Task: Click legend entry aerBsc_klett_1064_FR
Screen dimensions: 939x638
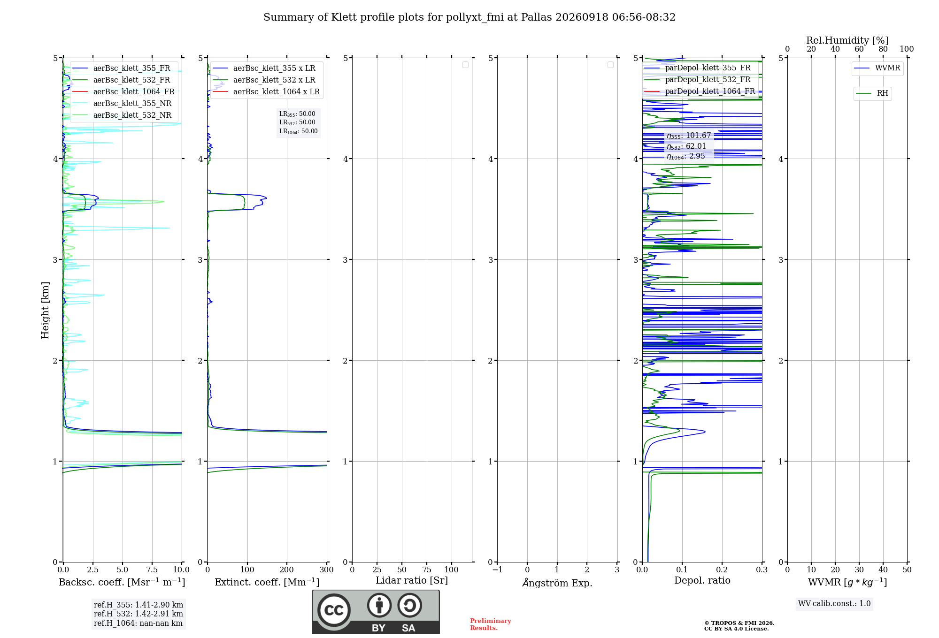Action: point(124,91)
